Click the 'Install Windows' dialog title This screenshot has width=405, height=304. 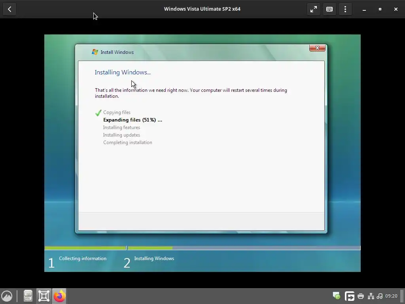[x=117, y=52]
